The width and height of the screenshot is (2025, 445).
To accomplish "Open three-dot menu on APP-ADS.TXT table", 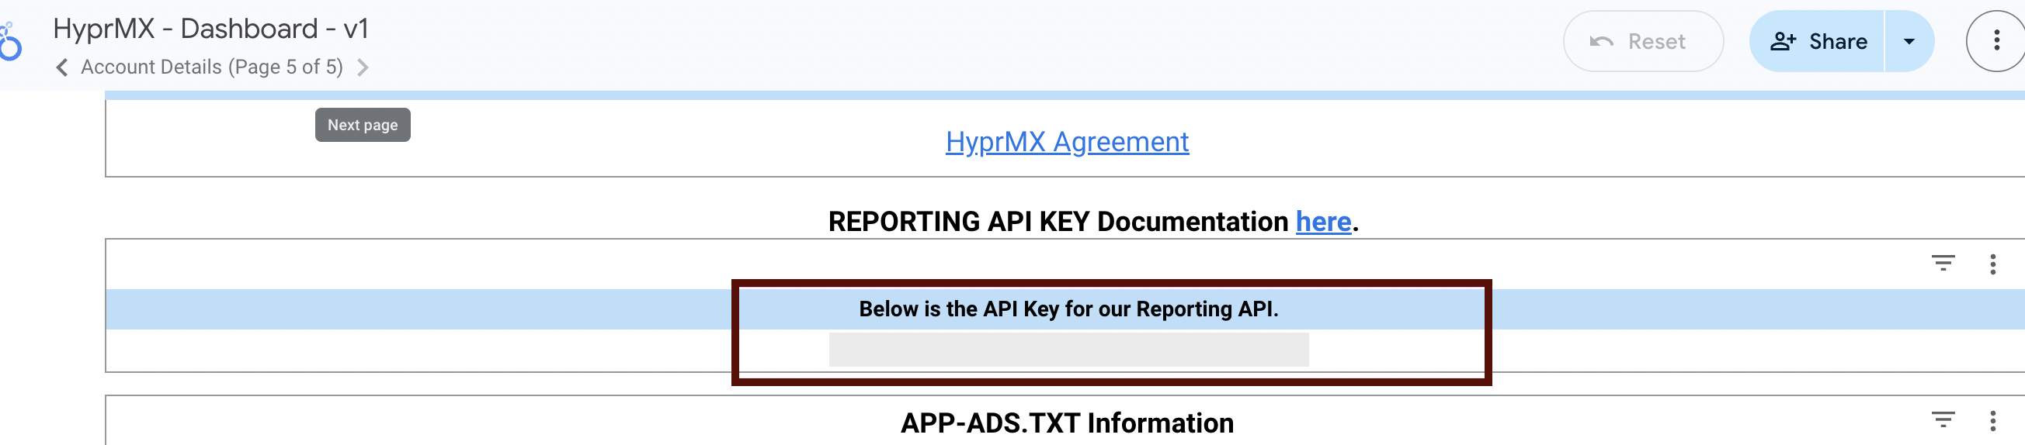I will click(1992, 421).
